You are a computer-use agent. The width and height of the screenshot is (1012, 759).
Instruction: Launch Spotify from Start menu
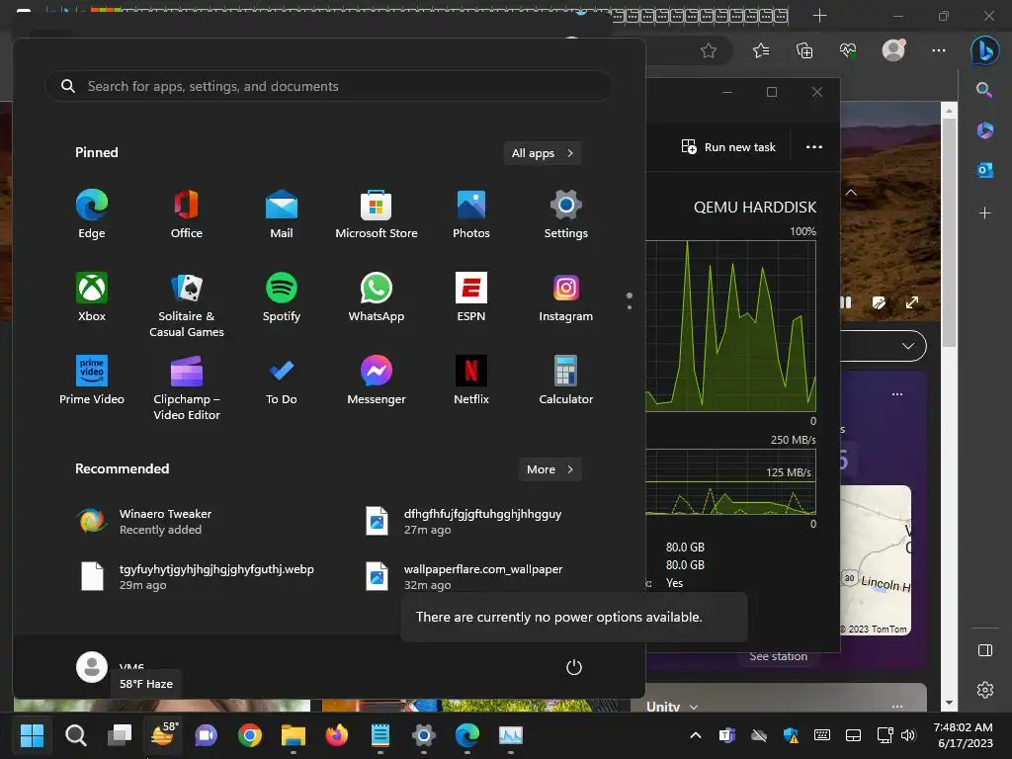(x=282, y=296)
